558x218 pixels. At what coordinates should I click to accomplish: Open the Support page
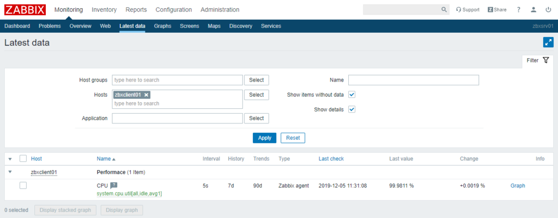(x=468, y=10)
